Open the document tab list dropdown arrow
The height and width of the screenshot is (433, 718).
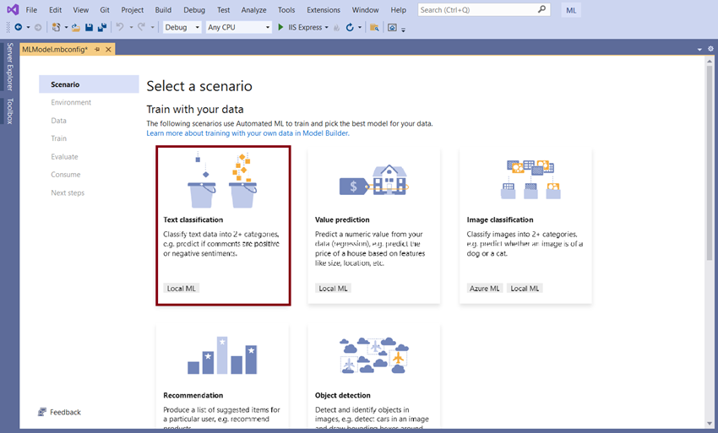tap(699, 49)
